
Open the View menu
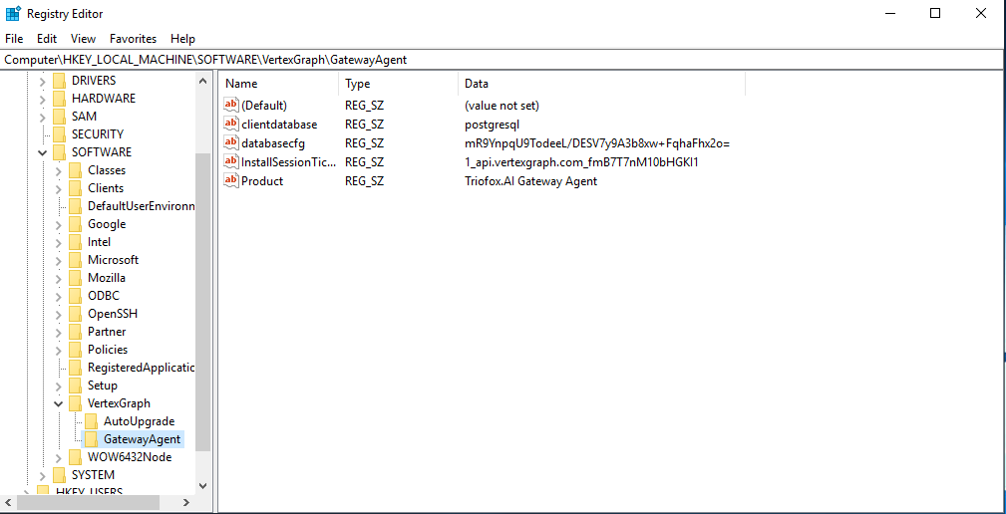coord(84,39)
